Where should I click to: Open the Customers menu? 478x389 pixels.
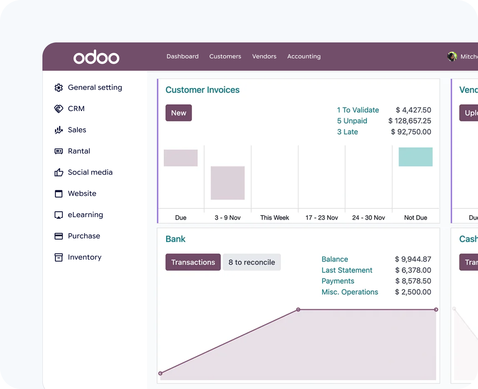[x=225, y=56]
